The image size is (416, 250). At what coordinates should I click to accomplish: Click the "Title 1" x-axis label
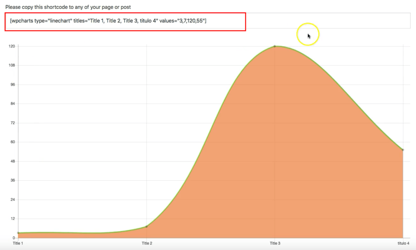coord(18,244)
